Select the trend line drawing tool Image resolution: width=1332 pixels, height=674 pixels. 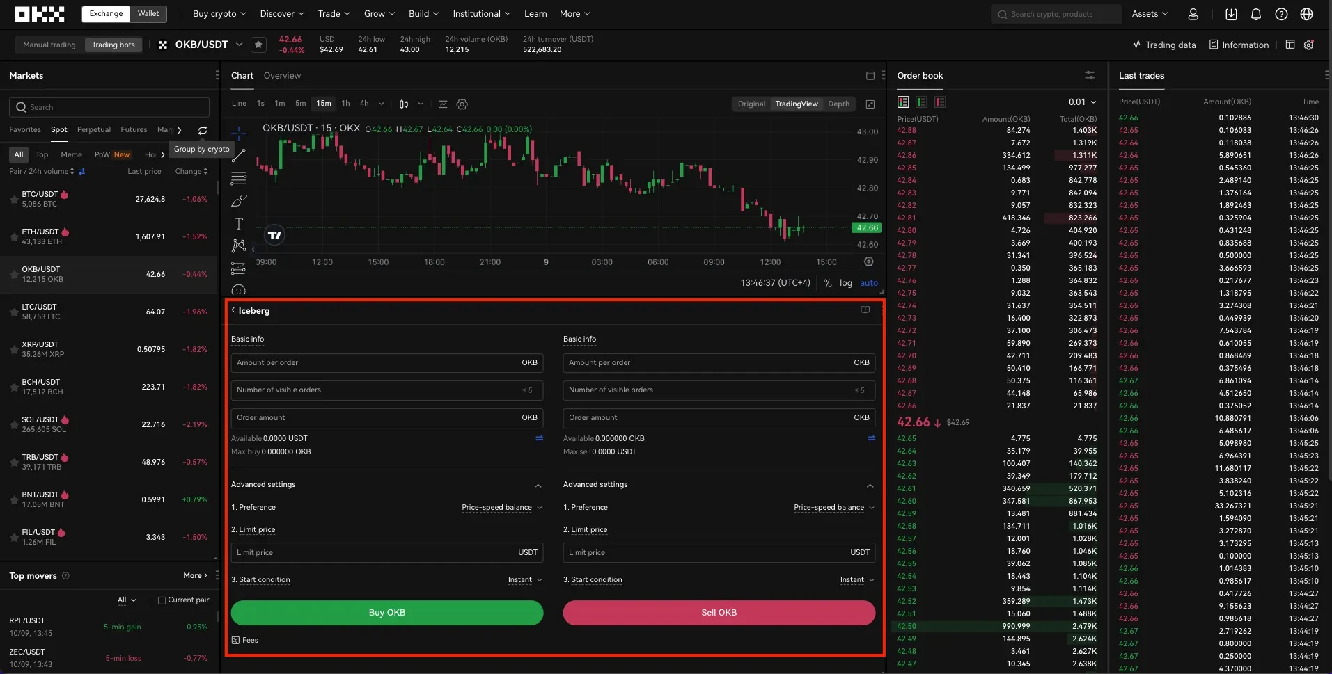[x=239, y=155]
